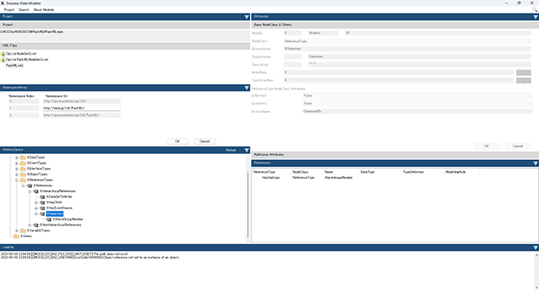
Task: Click the ReferenceTypes folder icon
Action: point(23,180)
